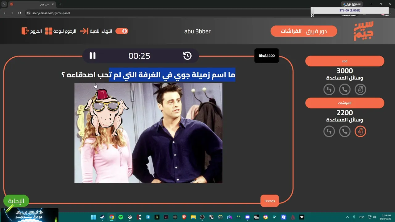Go back in the browser
This screenshot has height=222, width=395.
[5, 13]
